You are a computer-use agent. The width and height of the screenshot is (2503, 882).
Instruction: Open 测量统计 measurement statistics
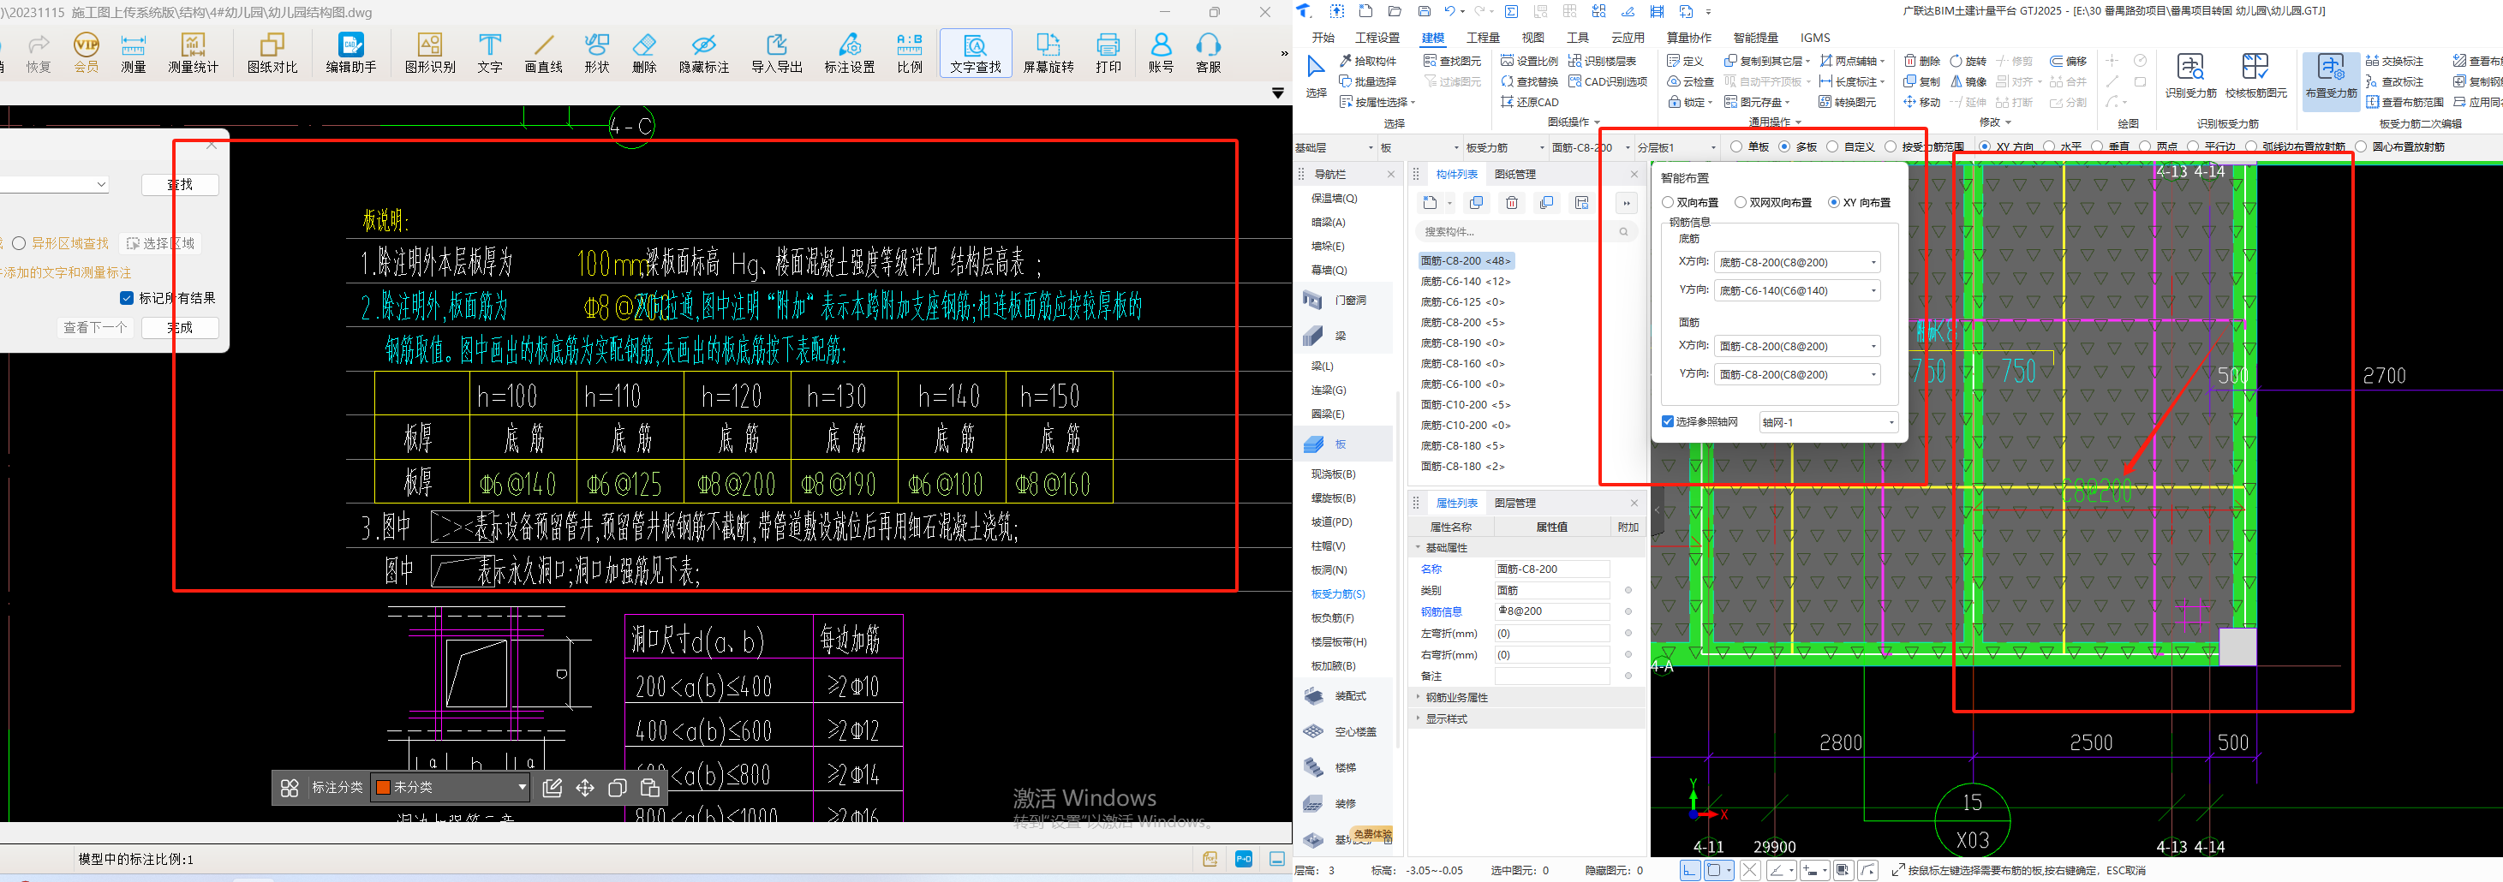(x=194, y=53)
